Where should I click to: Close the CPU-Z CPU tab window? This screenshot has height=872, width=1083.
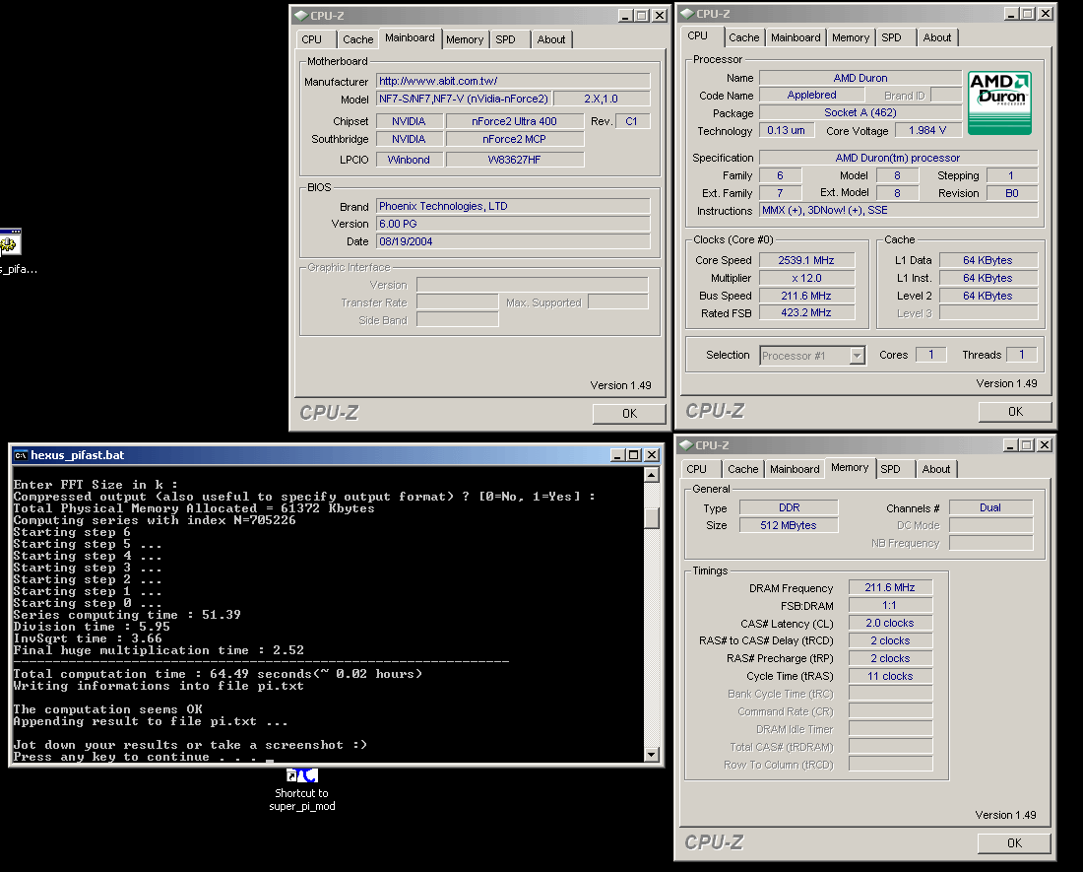tap(1046, 13)
